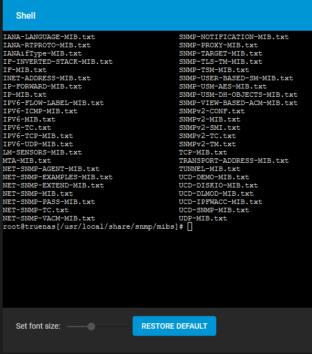The image size is (312, 354).
Task: Select NET-SNMP-PASS-MIB.txt entry
Action: coord(49,202)
